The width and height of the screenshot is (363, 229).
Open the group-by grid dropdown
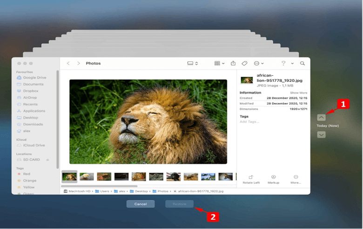tap(219, 63)
